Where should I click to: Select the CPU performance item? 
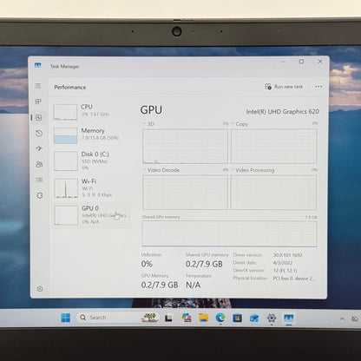pos(91,112)
